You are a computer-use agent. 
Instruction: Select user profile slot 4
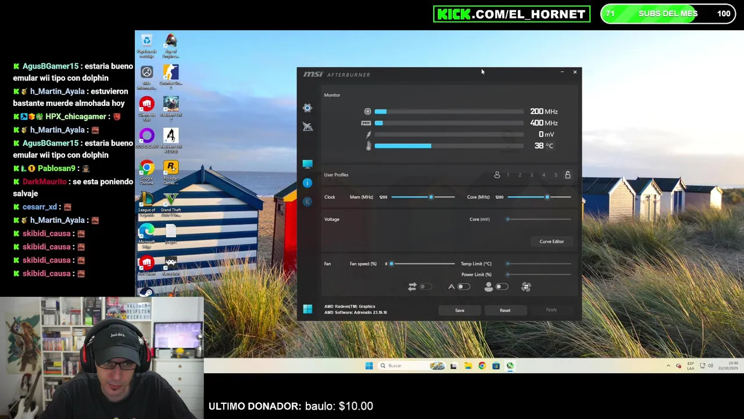tap(543, 175)
